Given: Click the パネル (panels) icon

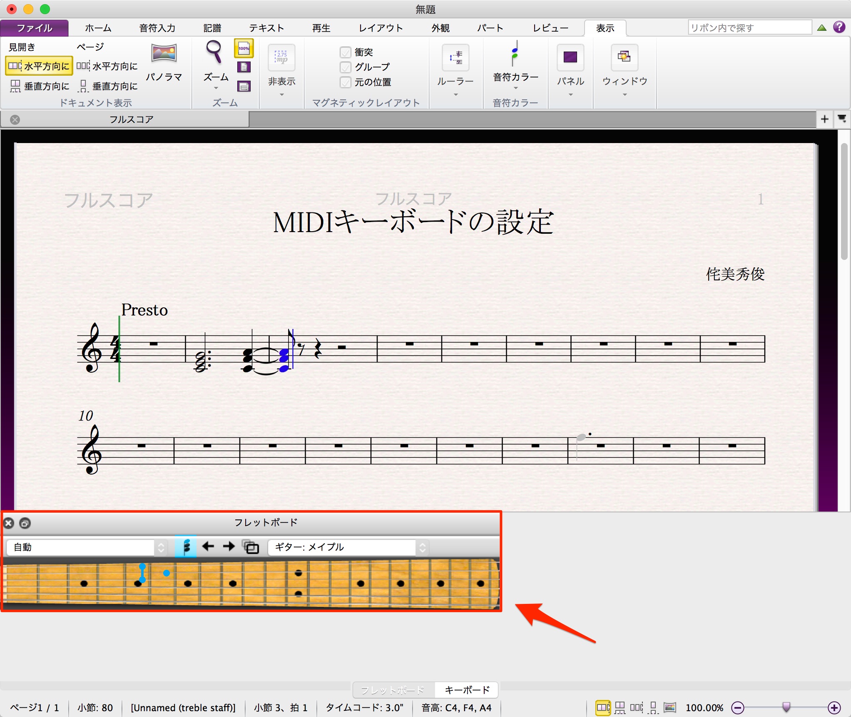Looking at the screenshot, I should (570, 57).
